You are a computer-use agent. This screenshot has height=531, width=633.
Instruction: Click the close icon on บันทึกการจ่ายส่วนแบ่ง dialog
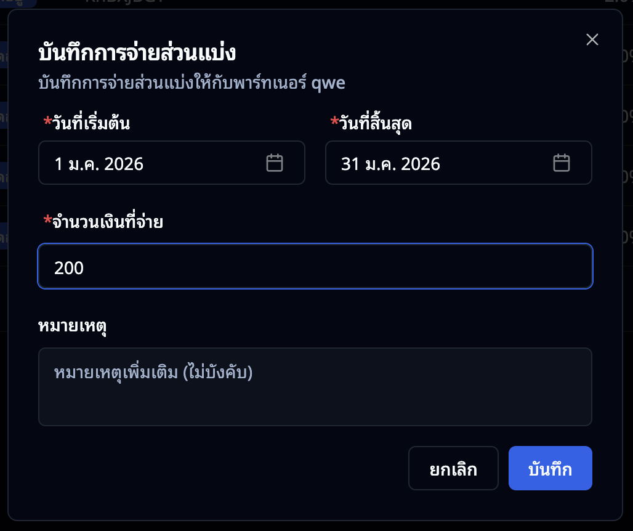tap(592, 39)
